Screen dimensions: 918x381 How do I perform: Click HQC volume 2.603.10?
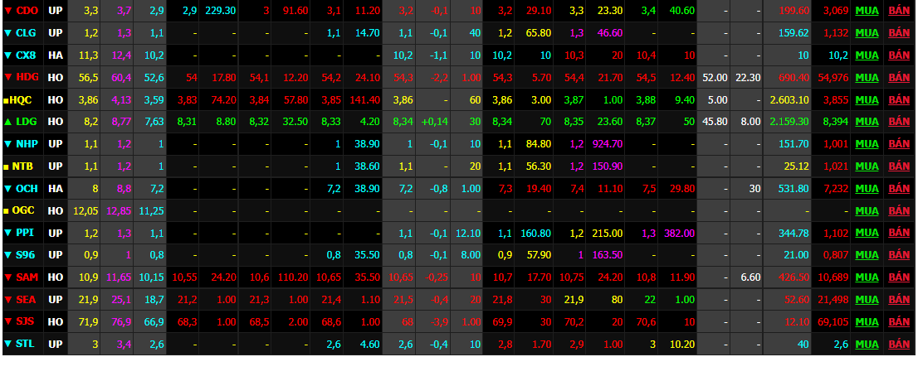tap(790, 99)
